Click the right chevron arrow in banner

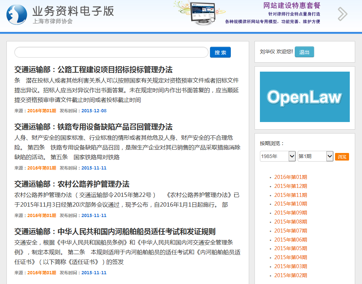click(342, 14)
